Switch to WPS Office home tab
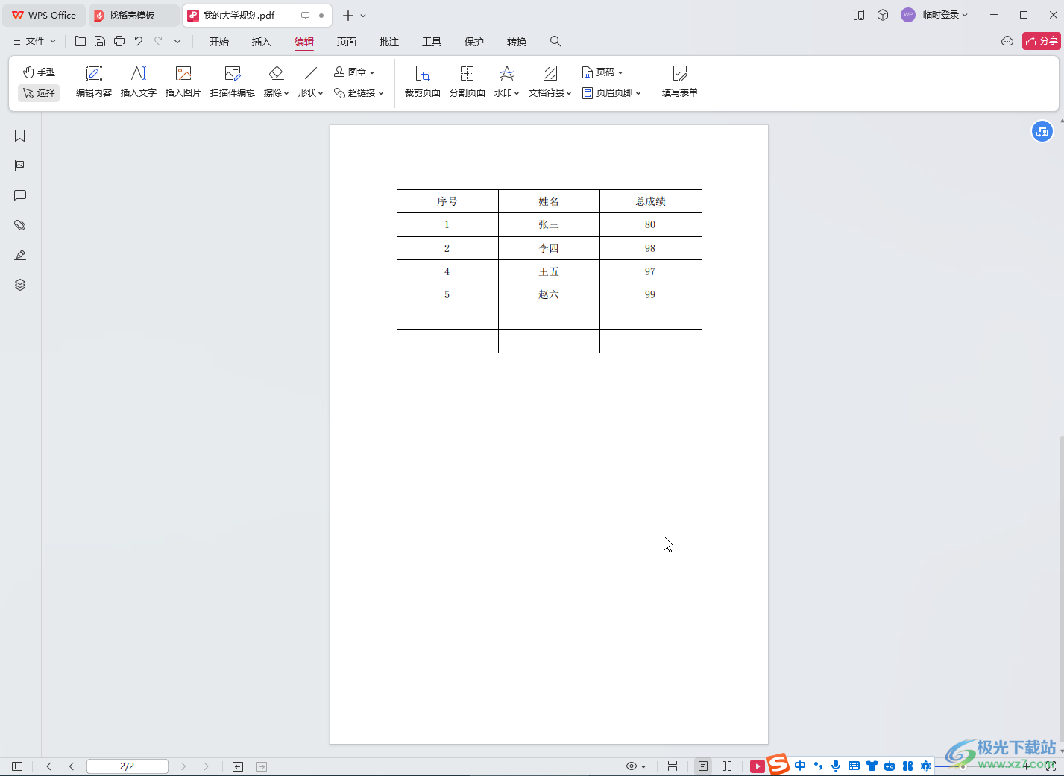Image resolution: width=1064 pixels, height=776 pixels. pos(44,15)
